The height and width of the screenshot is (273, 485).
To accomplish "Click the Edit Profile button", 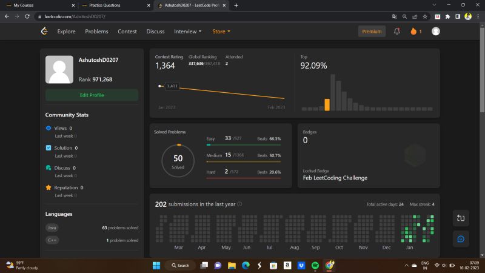I will [x=92, y=95].
